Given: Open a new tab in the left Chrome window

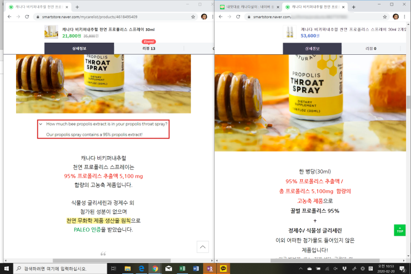Looking at the screenshot, I should [x=77, y=7].
